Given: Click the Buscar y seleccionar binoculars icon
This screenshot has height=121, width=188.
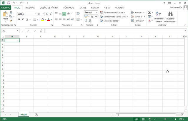Looking at the screenshot, I should tap(170, 14).
